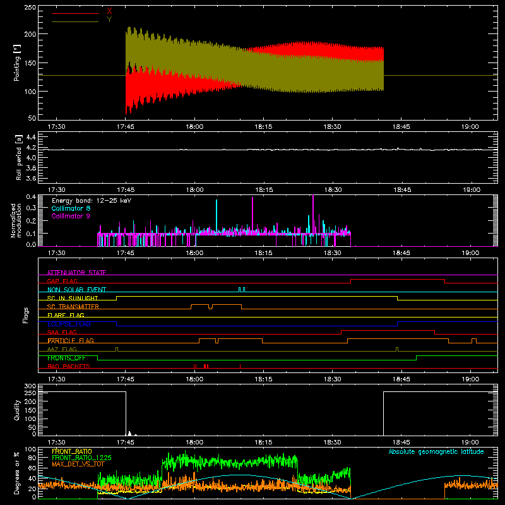
Task: Click the red X legend label
Action: pyautogui.click(x=109, y=11)
